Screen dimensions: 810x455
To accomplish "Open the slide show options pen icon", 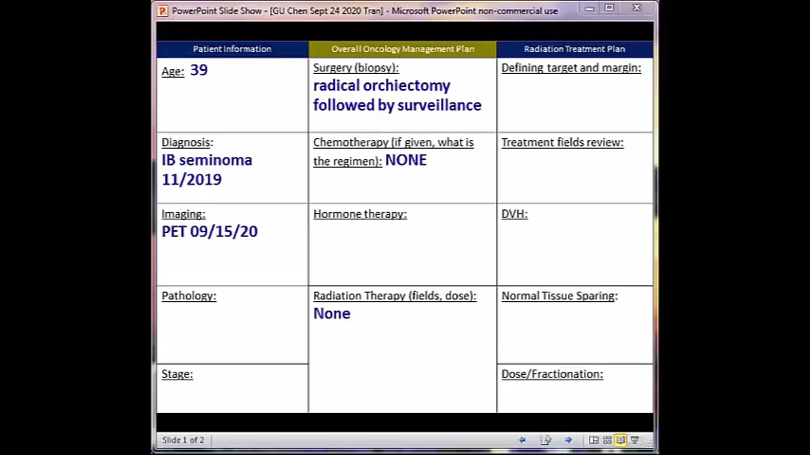I will click(545, 439).
